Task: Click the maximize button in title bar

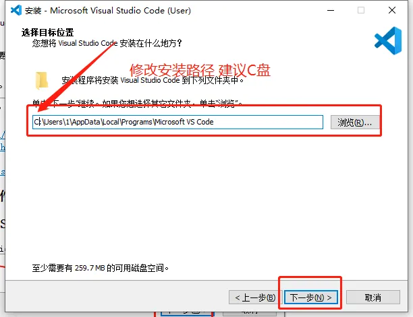Action: pyautogui.click(x=361, y=10)
